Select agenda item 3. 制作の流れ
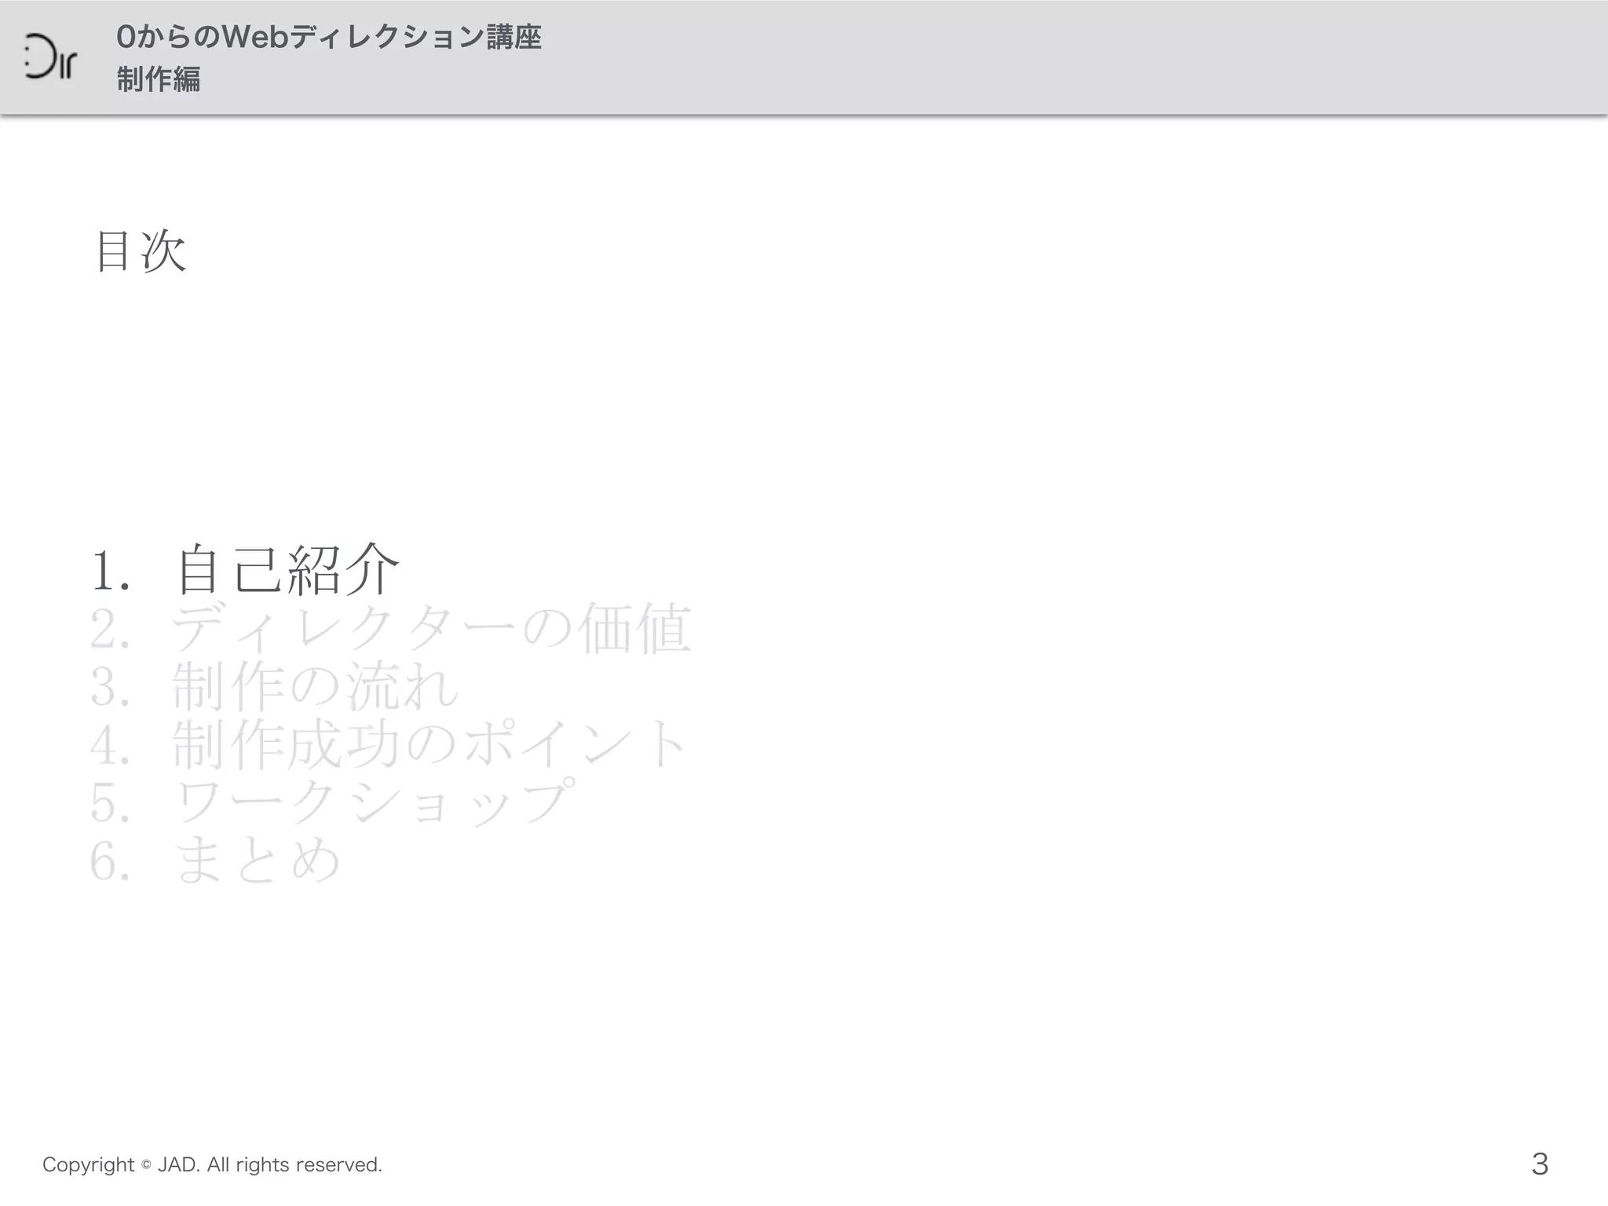 [275, 686]
